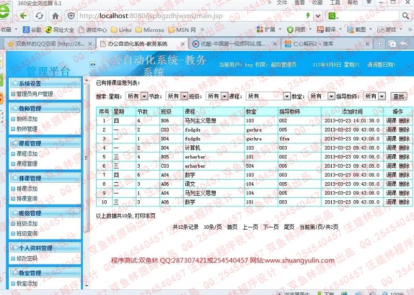Image resolution: width=414 pixels, height=295 pixels.
Task: Click the new tab plus icon
Action: [379, 43]
